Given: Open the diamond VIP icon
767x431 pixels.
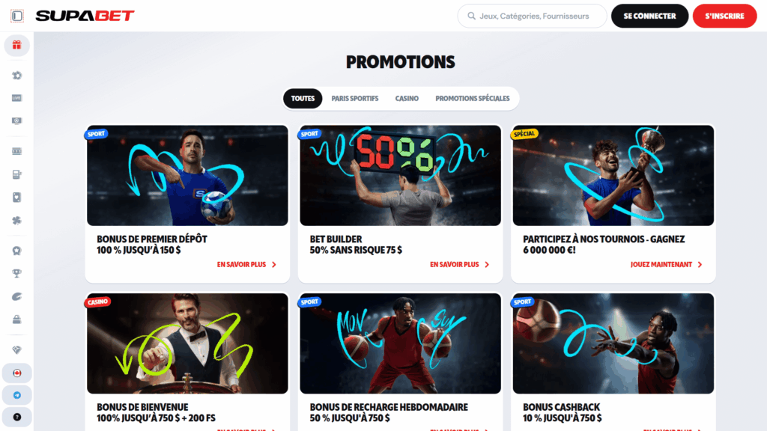Looking at the screenshot, I should 16,350.
